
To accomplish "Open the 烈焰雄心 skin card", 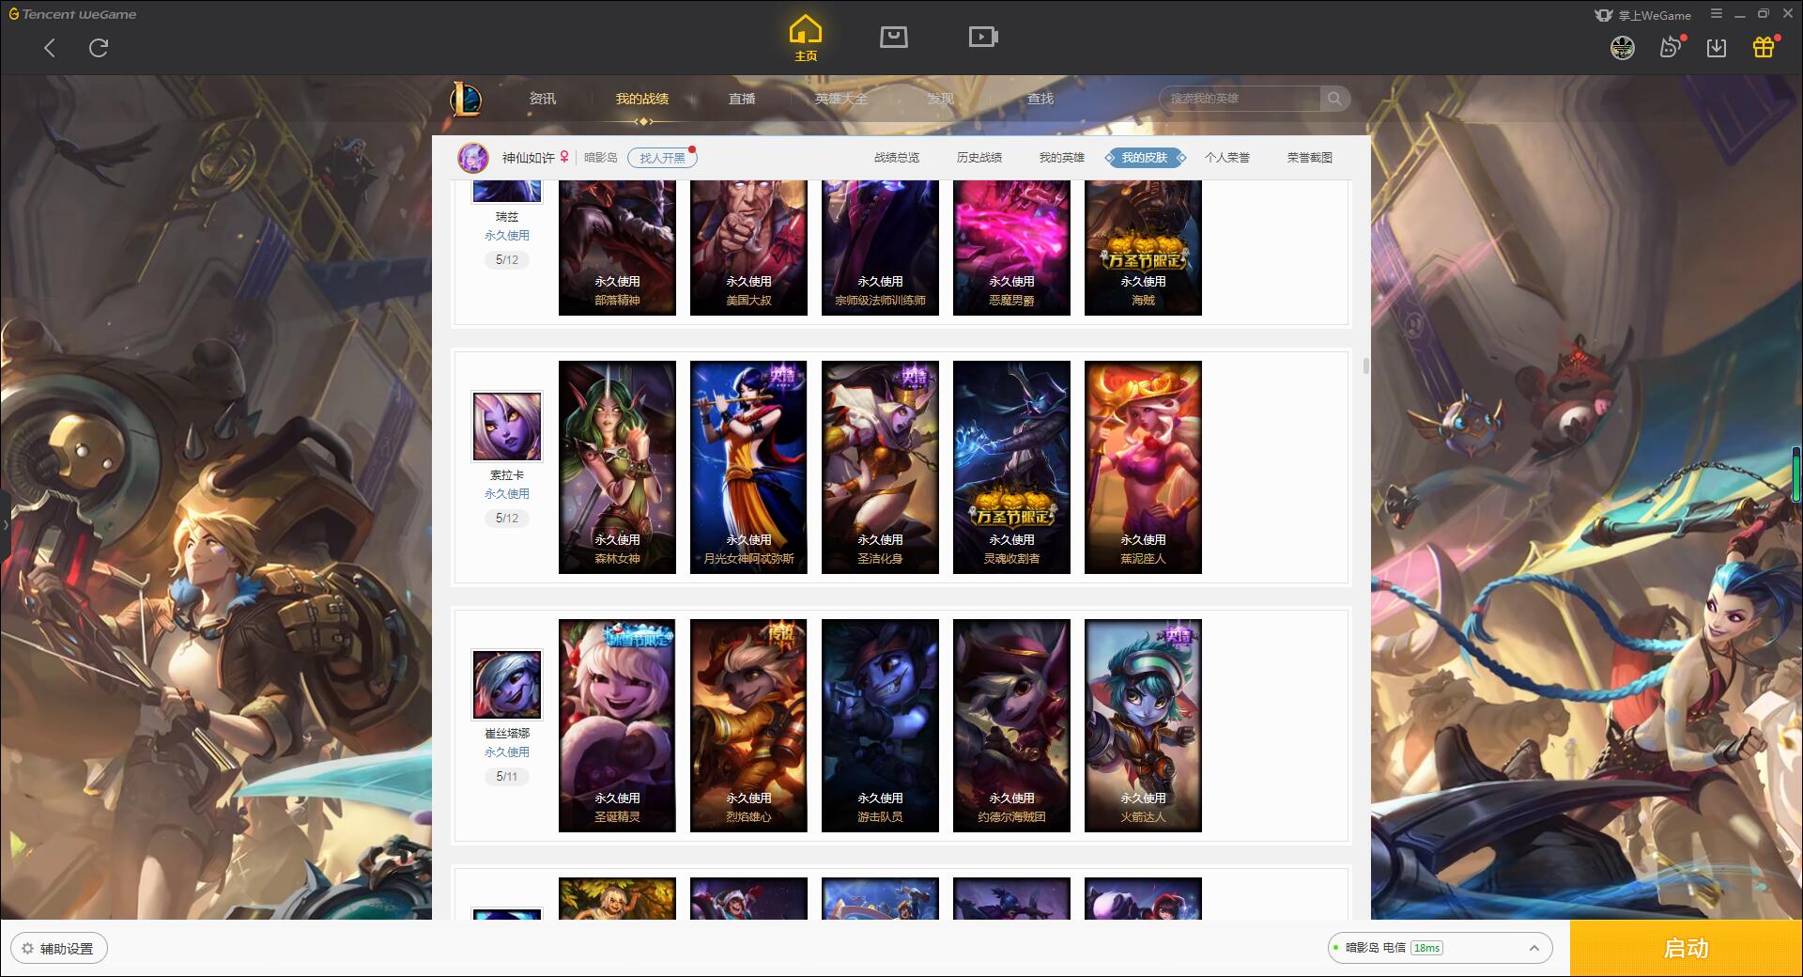I will pyautogui.click(x=748, y=725).
